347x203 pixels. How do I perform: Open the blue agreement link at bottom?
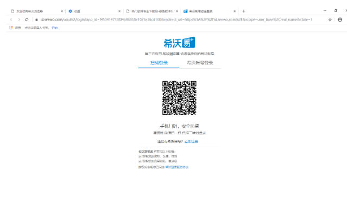click(x=177, y=167)
